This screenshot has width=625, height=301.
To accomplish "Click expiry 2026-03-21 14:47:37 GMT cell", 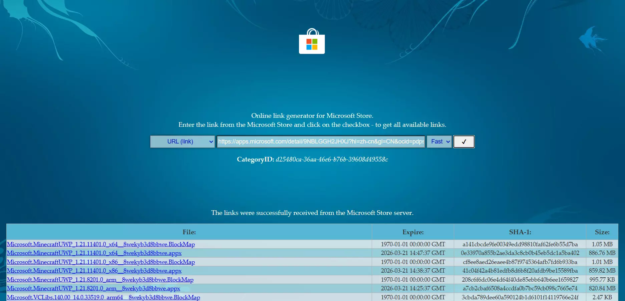I will click(x=413, y=253).
